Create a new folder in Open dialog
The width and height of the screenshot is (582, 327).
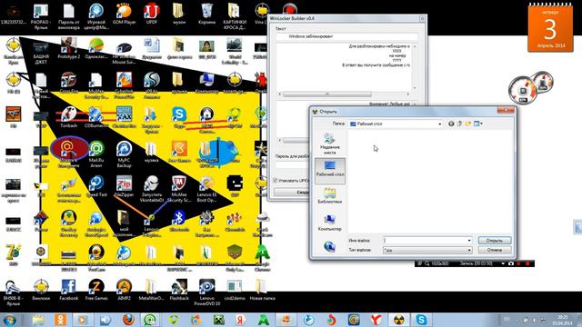pos(468,124)
